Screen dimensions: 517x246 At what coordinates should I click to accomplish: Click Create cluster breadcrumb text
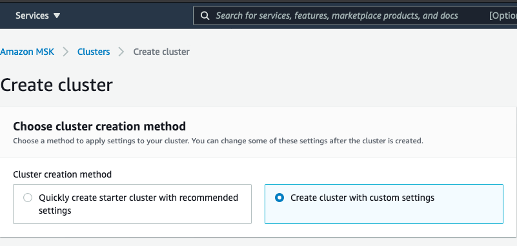pyautogui.click(x=161, y=52)
